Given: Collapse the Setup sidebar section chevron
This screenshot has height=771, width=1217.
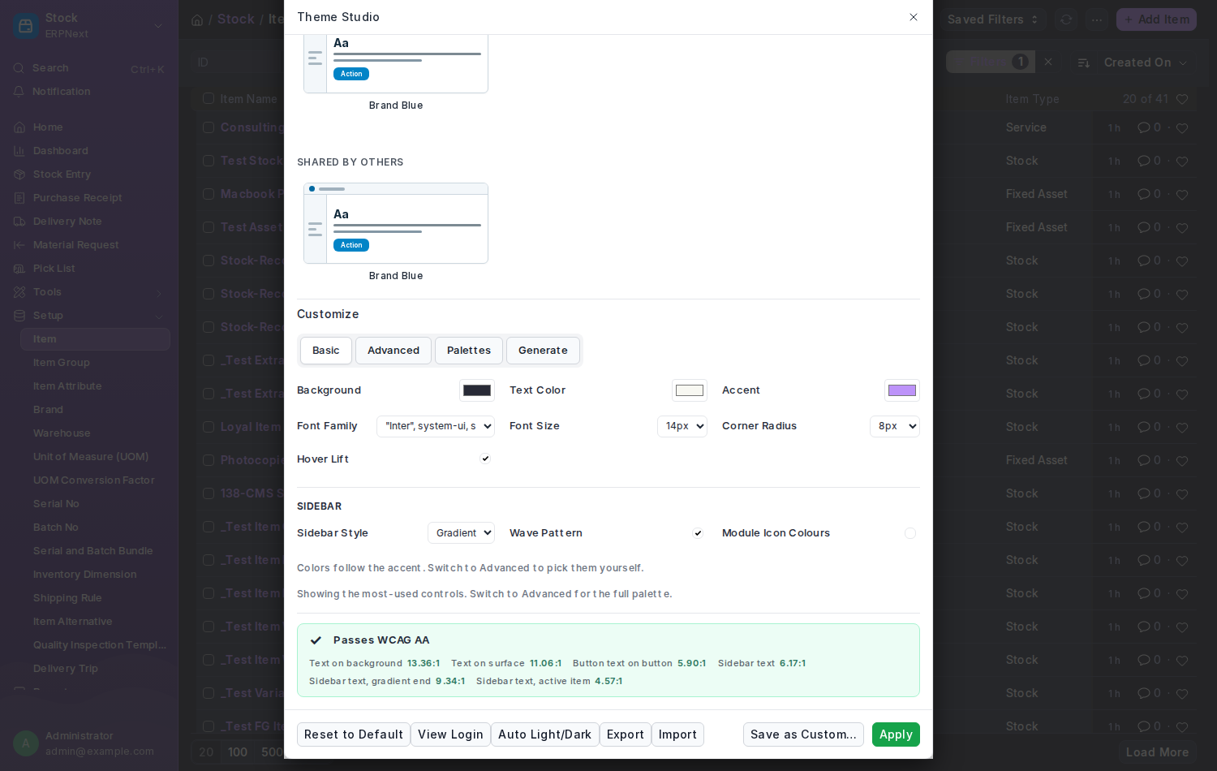Looking at the screenshot, I should tap(159, 317).
